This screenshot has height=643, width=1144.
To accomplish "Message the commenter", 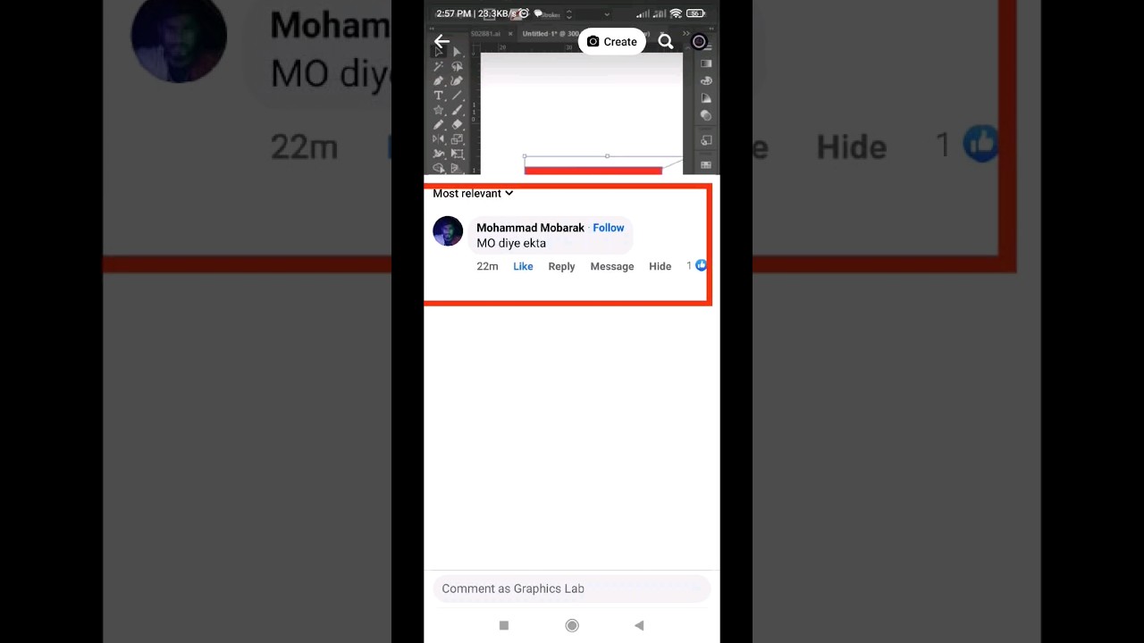I will [x=612, y=266].
